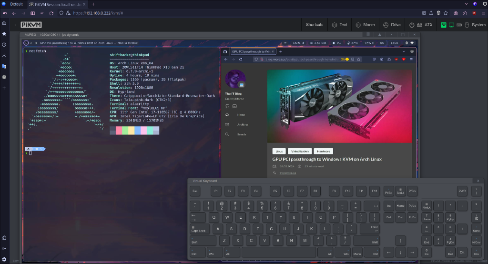Click the GPU graphics card header image
The image size is (488, 264).
(x=339, y=106)
